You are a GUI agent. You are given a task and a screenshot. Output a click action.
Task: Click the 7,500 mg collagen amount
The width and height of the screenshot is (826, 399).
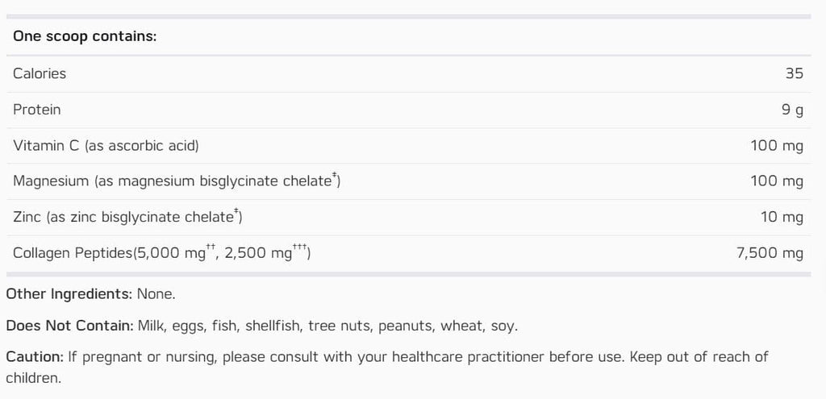coord(770,253)
